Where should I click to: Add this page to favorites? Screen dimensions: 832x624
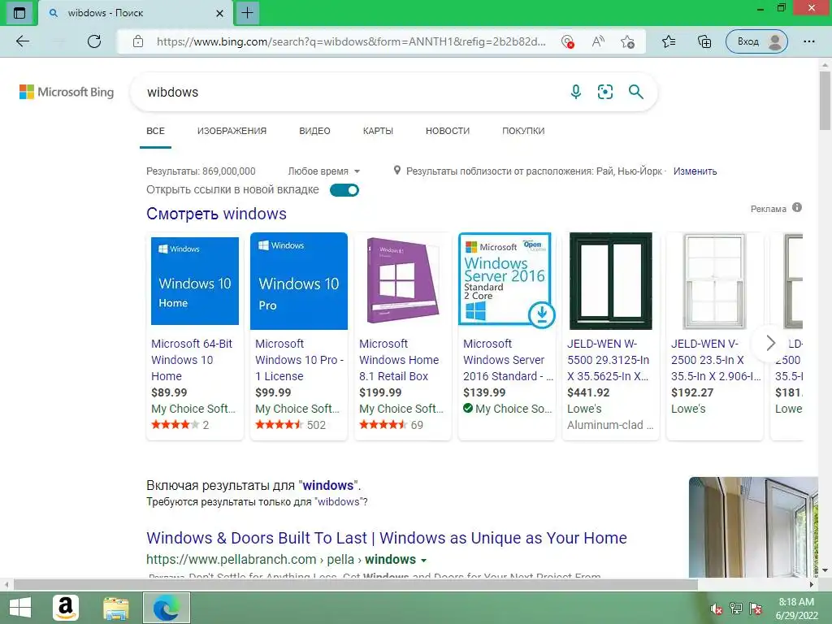click(x=628, y=42)
